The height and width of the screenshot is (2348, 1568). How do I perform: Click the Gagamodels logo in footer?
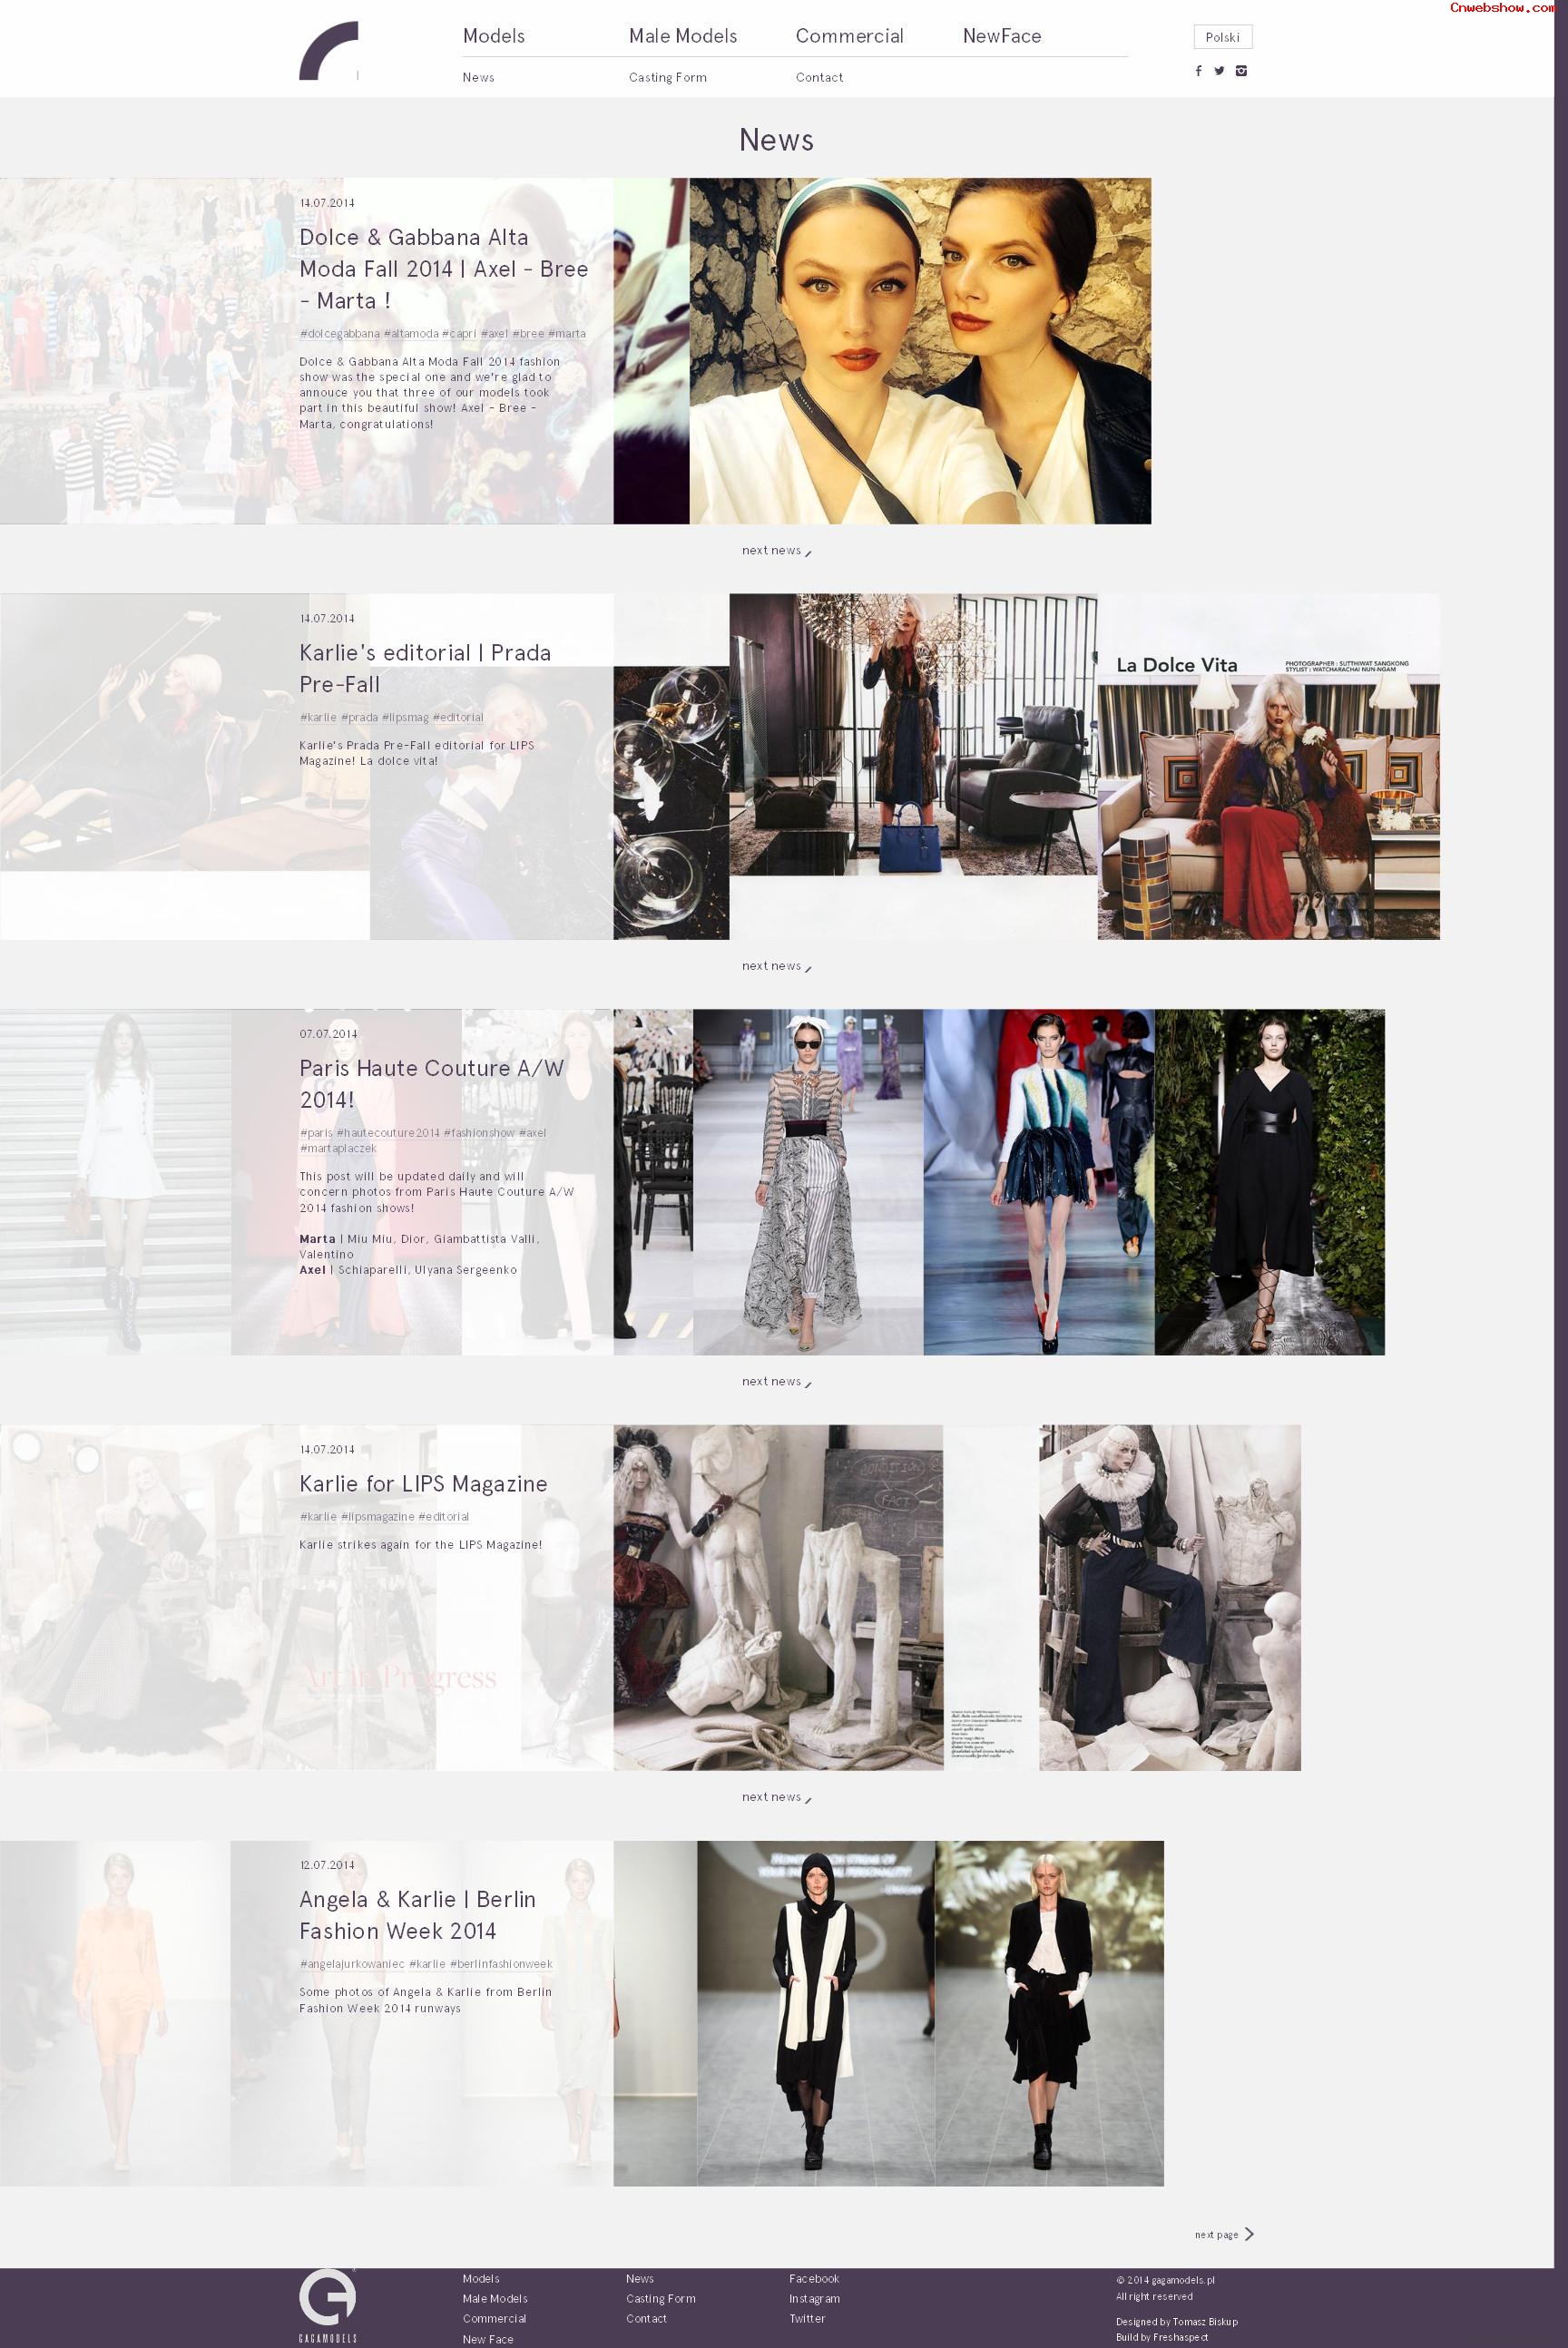tap(328, 2307)
